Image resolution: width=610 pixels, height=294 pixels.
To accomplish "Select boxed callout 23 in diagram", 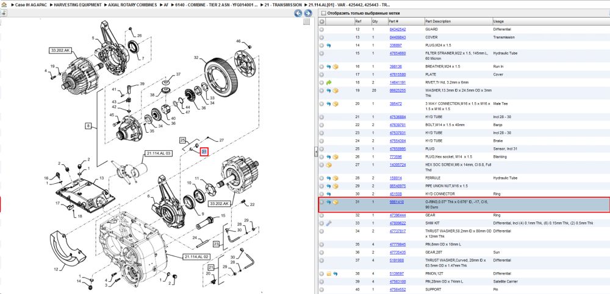I will point(217,244).
